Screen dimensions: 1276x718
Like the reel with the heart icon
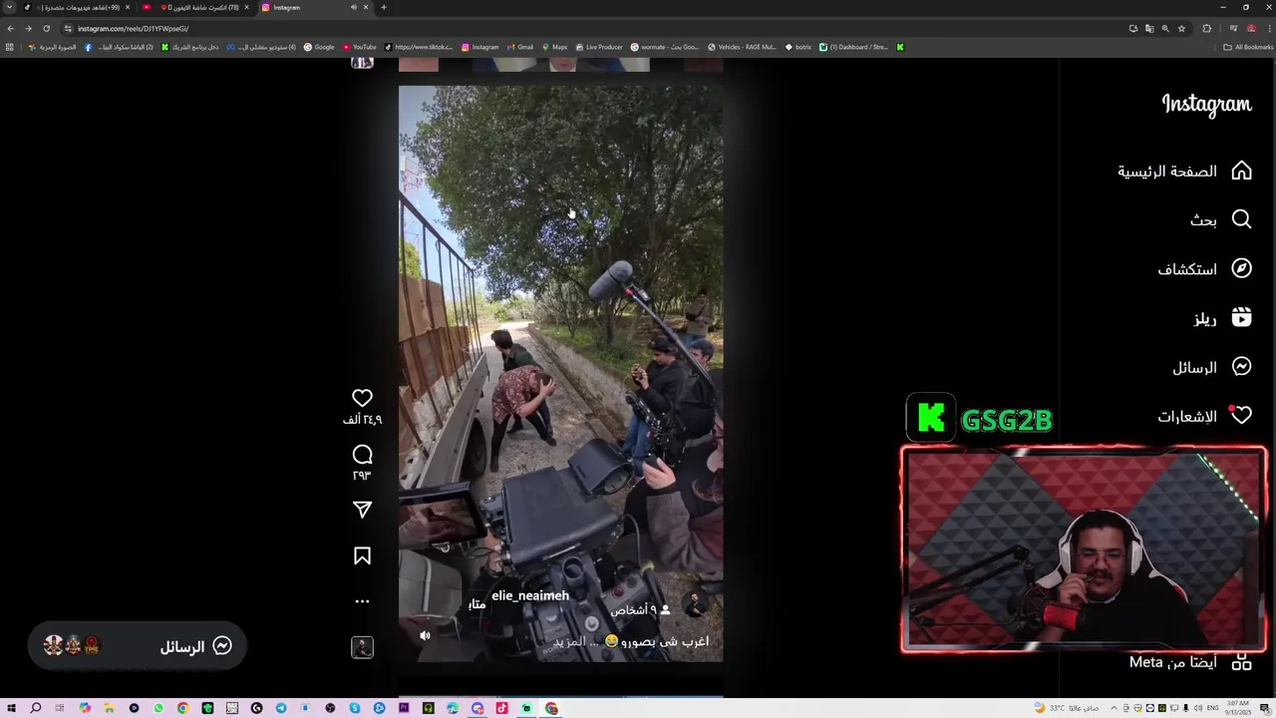(362, 398)
